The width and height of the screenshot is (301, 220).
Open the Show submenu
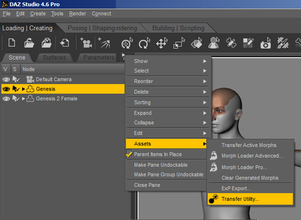click(168, 61)
